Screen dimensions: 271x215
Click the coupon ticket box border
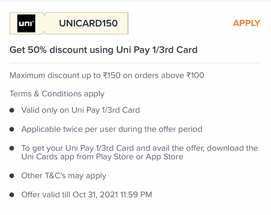coord(69,23)
